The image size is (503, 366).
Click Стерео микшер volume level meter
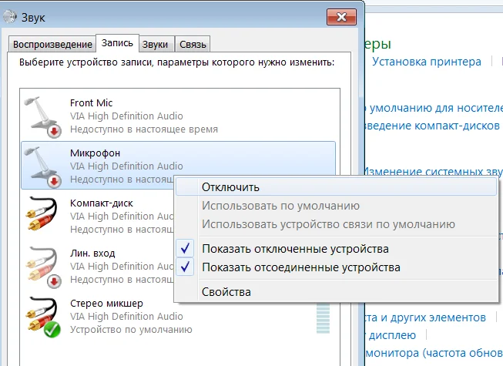point(323,318)
